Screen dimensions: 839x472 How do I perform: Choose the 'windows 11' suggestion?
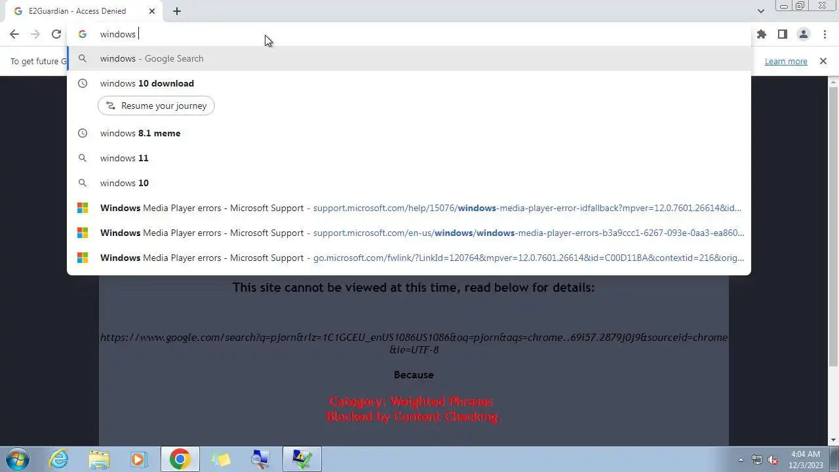coord(409,158)
